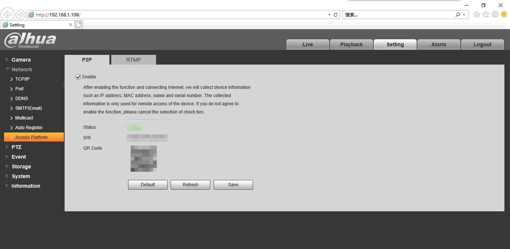This screenshot has width=510, height=249.
Task: Click the smiley feedback icon
Action: pos(504,15)
